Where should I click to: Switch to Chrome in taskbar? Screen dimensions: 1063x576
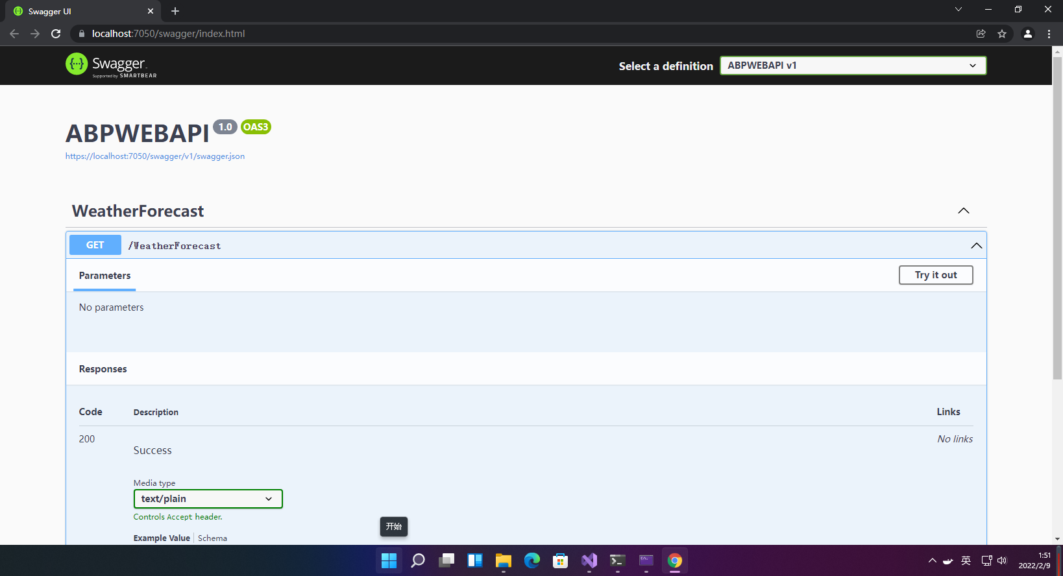point(675,560)
